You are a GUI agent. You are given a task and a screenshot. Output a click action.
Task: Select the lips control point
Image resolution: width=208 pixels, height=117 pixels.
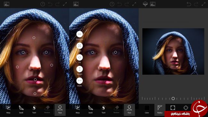(35, 79)
